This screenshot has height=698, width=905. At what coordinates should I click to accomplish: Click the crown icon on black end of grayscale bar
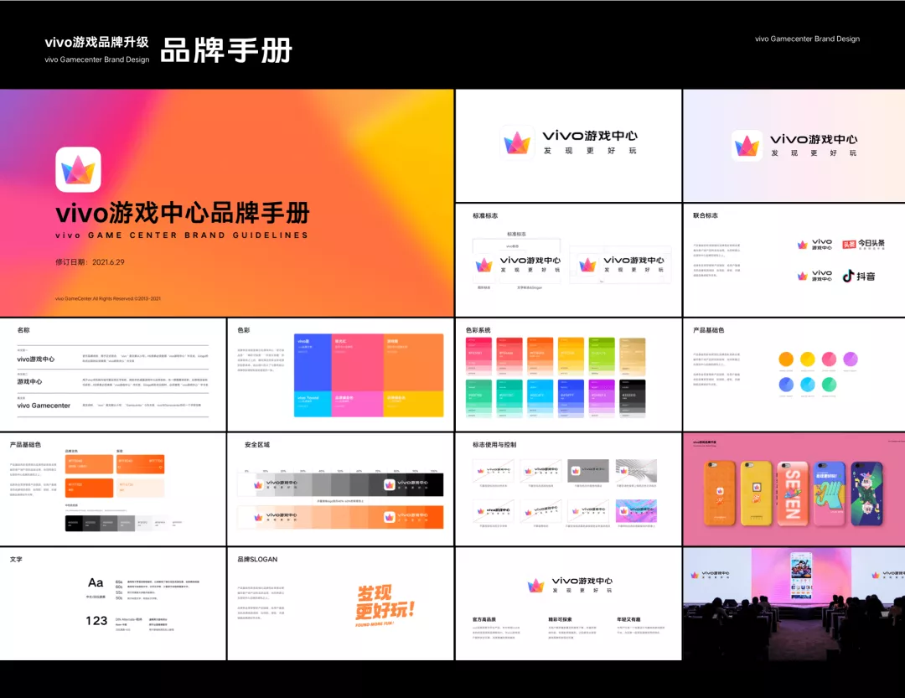pyautogui.click(x=390, y=485)
